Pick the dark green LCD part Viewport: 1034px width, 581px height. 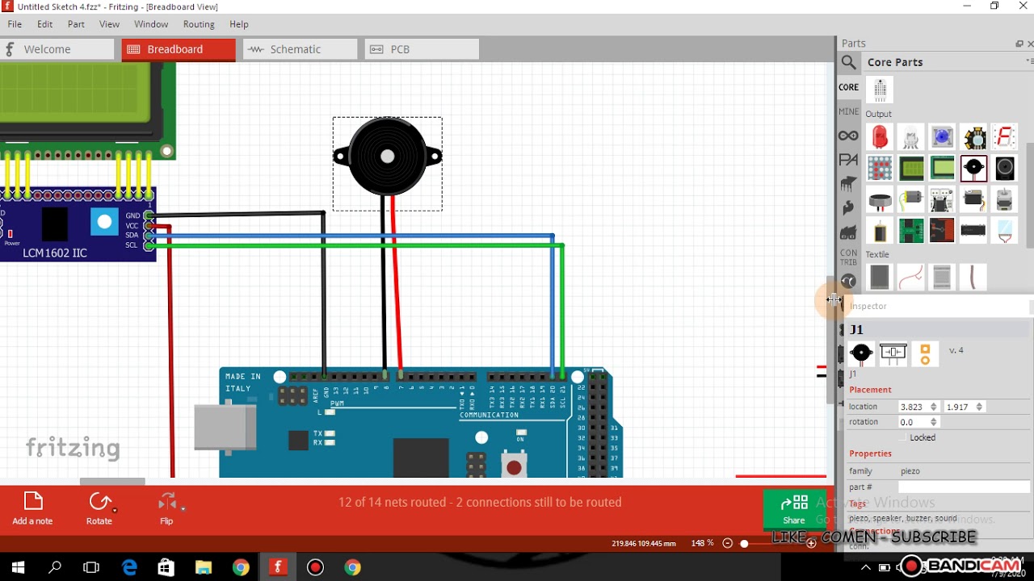click(x=911, y=168)
